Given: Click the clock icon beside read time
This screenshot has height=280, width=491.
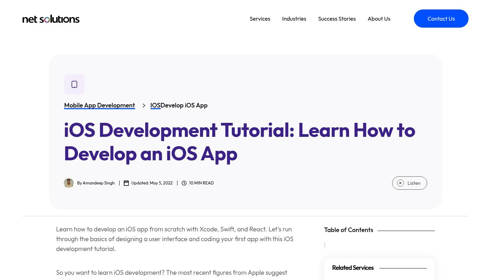Looking at the screenshot, I should click(184, 183).
